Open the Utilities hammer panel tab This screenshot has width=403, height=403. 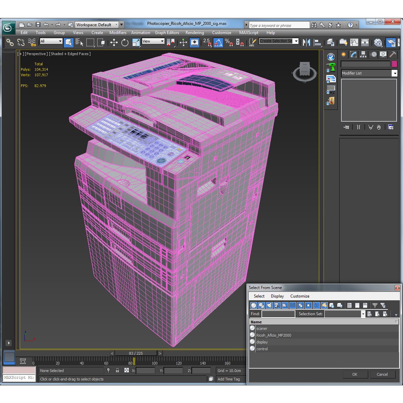tap(393, 54)
